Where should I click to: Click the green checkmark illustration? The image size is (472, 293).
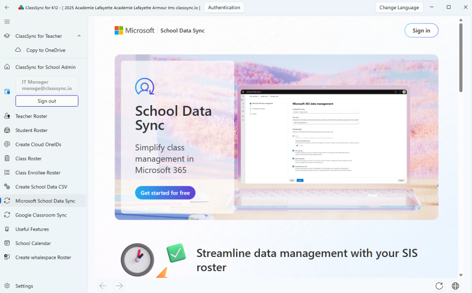(x=176, y=252)
